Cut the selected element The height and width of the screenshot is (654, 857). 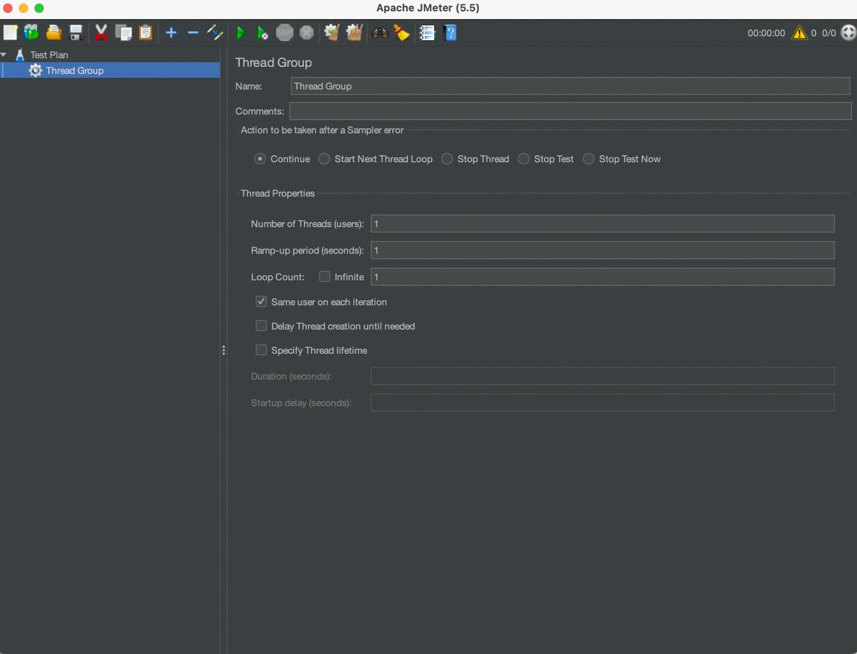101,32
